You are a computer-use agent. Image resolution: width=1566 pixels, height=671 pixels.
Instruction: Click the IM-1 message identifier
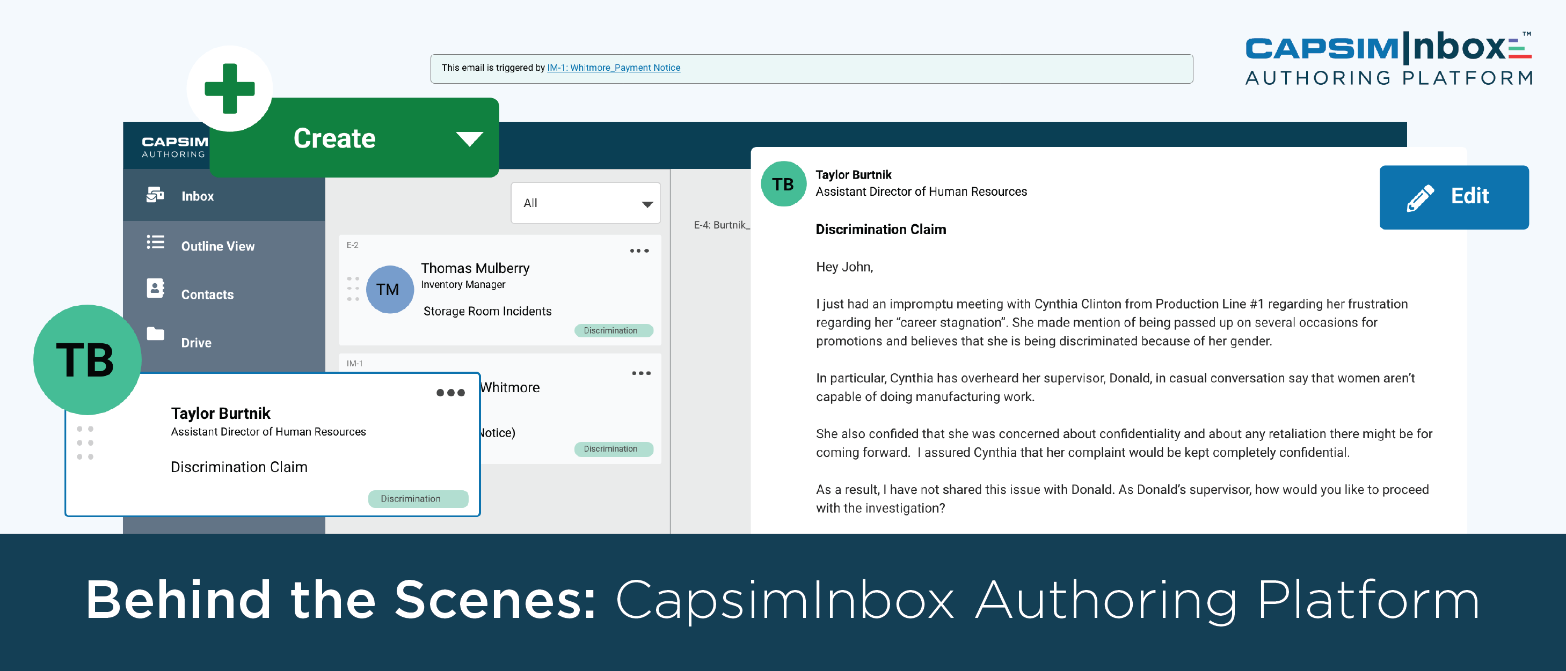[x=354, y=363]
